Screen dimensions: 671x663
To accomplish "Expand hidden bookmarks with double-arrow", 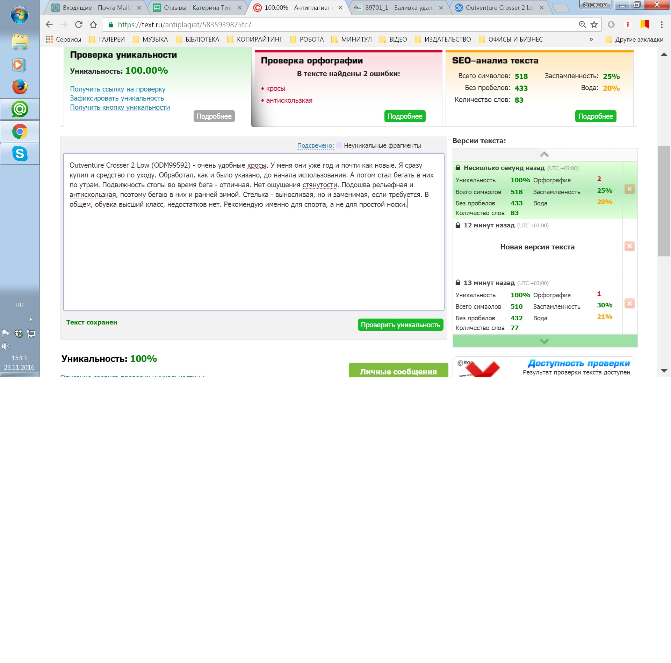I will coord(591,39).
